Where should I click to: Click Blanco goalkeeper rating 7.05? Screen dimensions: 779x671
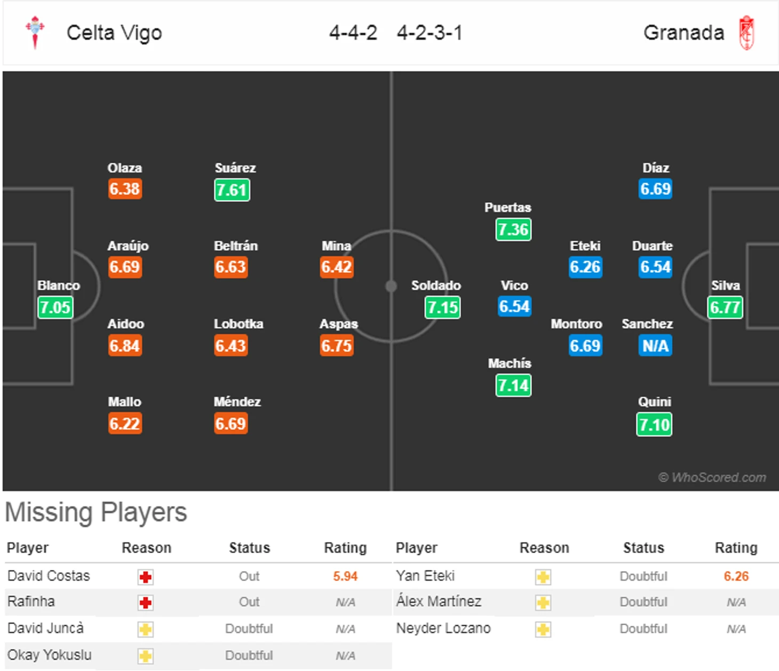[x=55, y=307]
